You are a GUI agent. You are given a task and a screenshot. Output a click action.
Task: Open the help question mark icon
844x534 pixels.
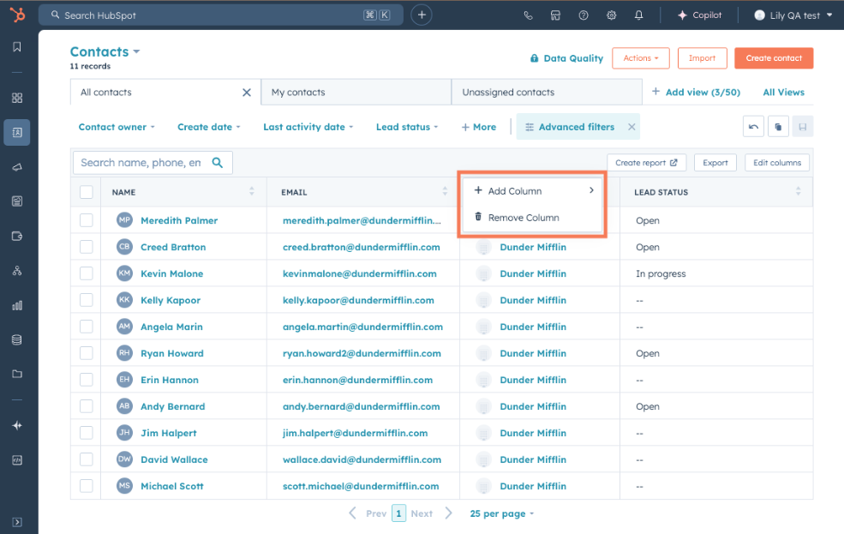tap(584, 15)
